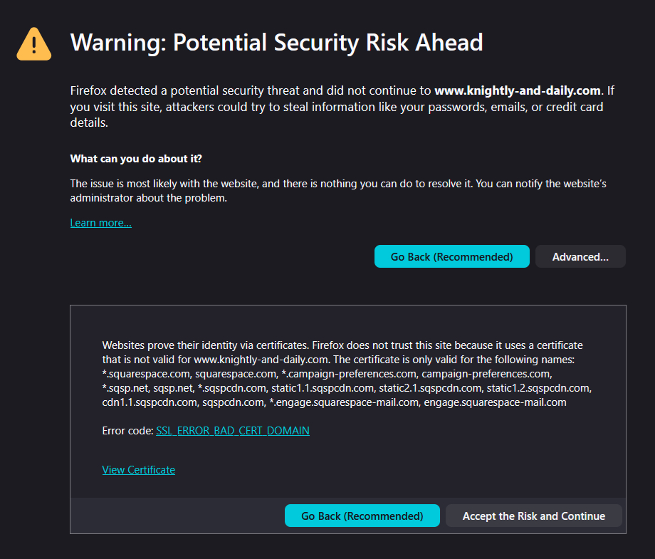Open the View Certificate link

coord(138,470)
